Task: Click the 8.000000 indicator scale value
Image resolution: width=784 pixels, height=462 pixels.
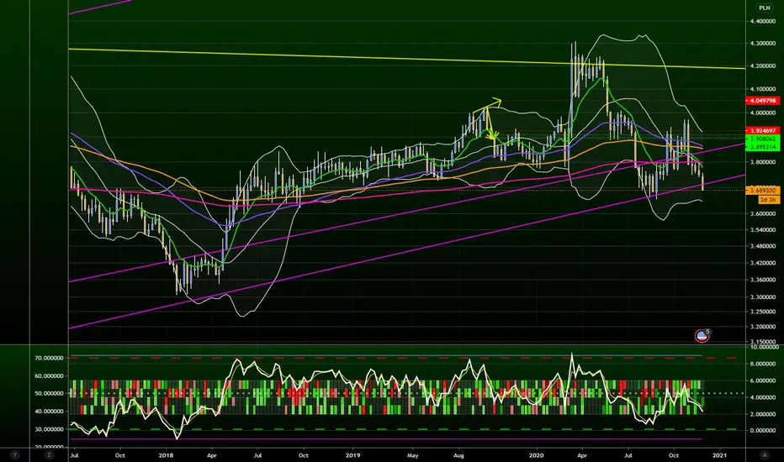Action: 762,364
